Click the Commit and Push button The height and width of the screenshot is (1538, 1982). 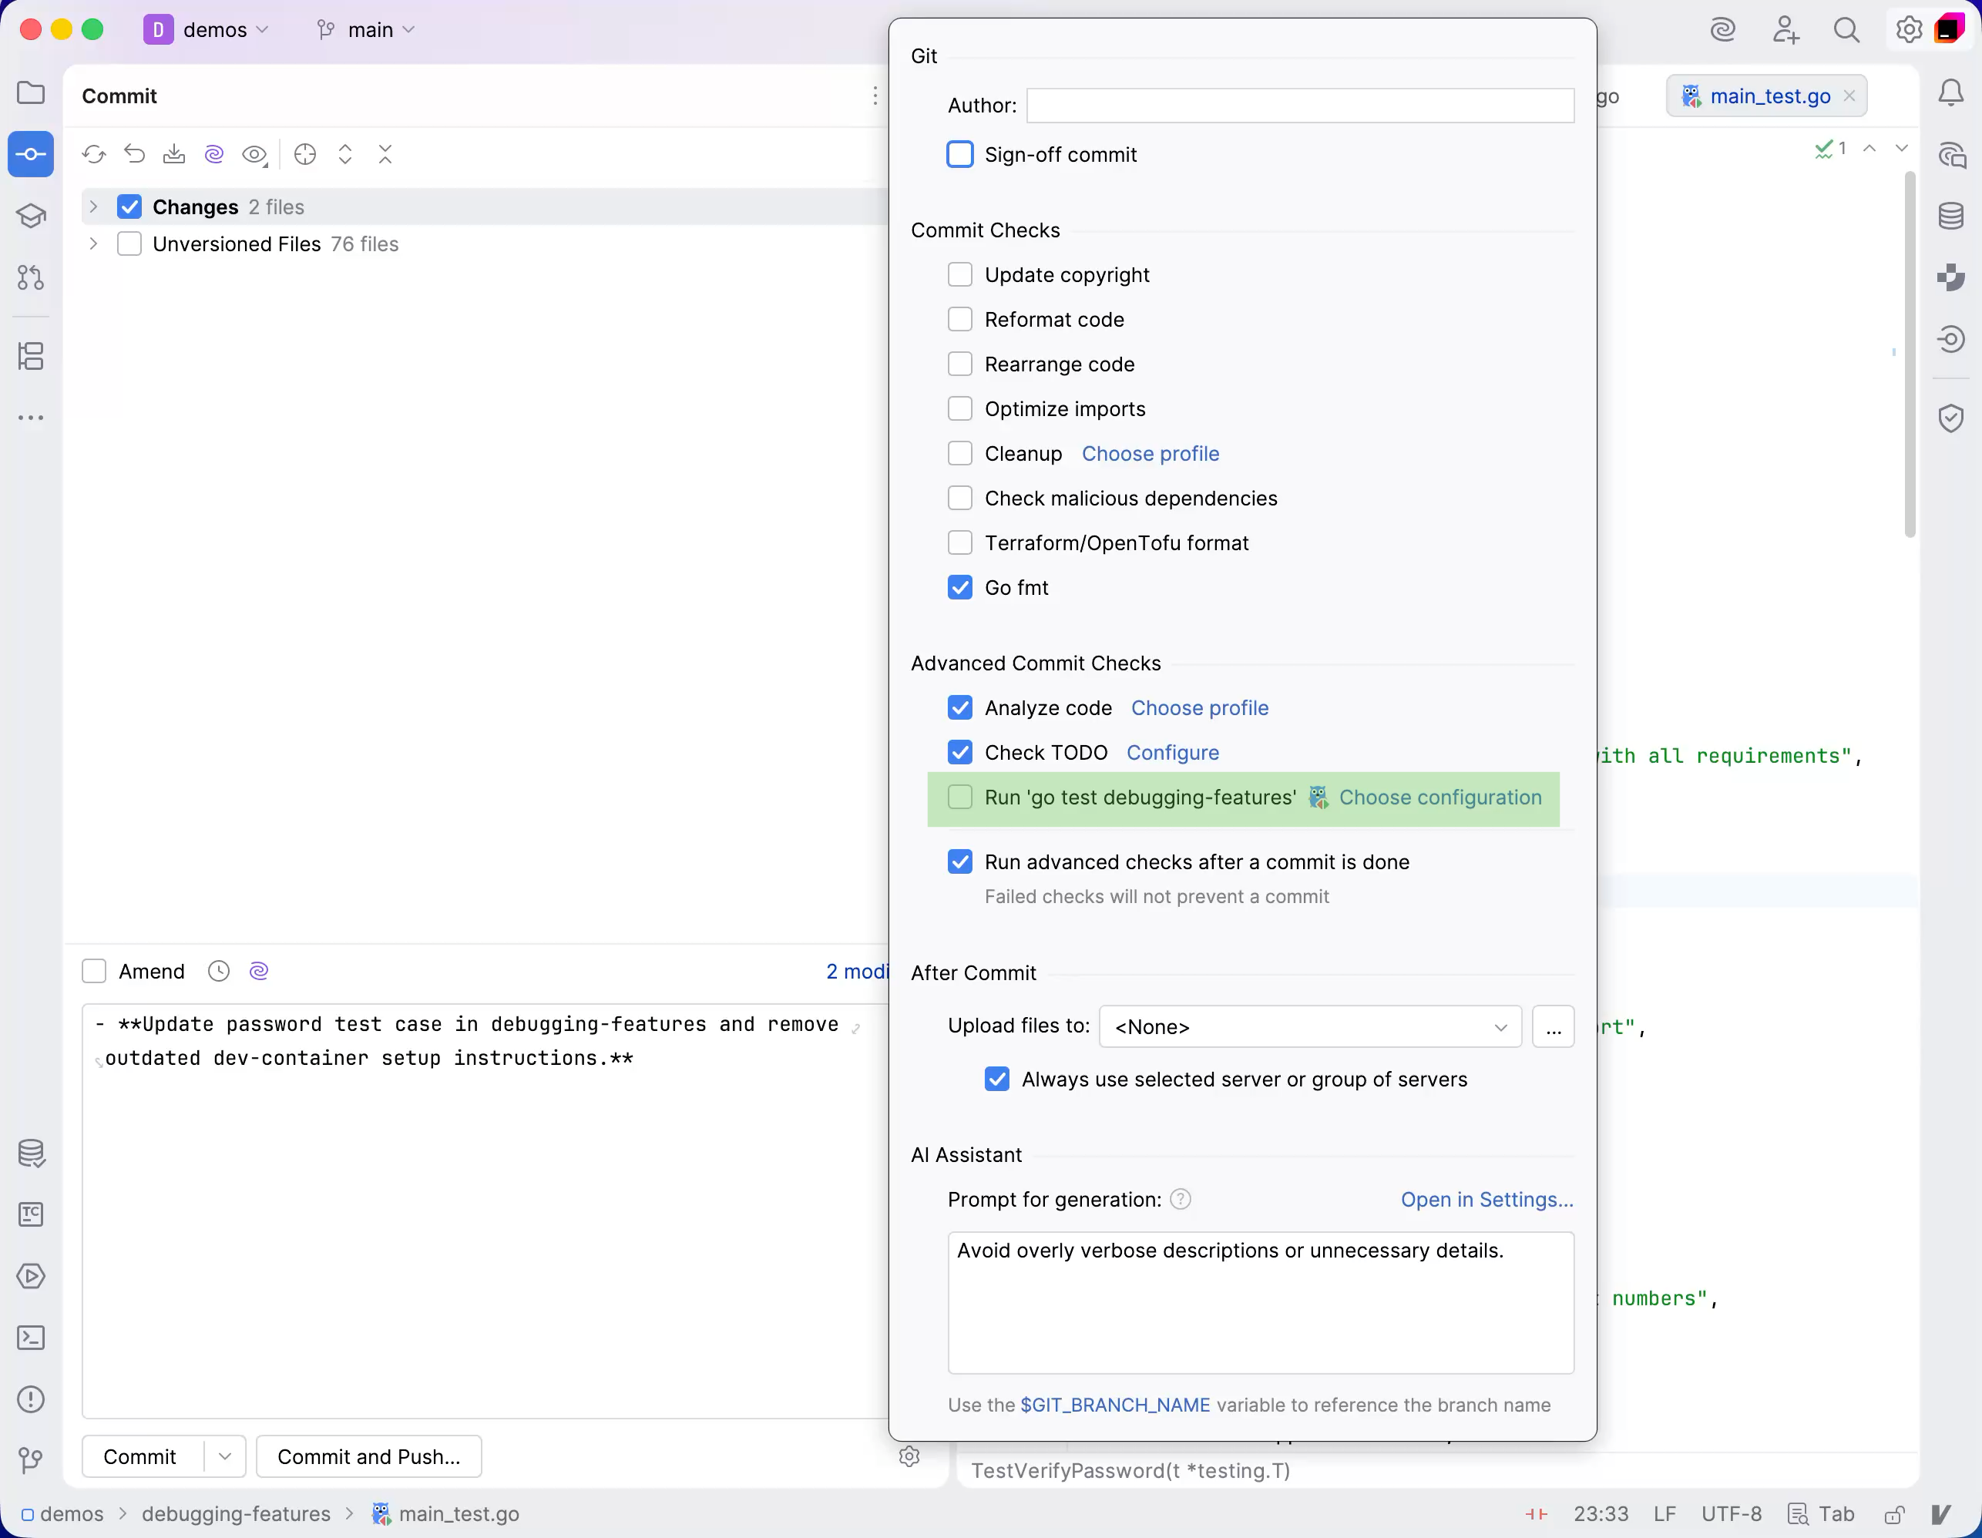pyautogui.click(x=368, y=1456)
